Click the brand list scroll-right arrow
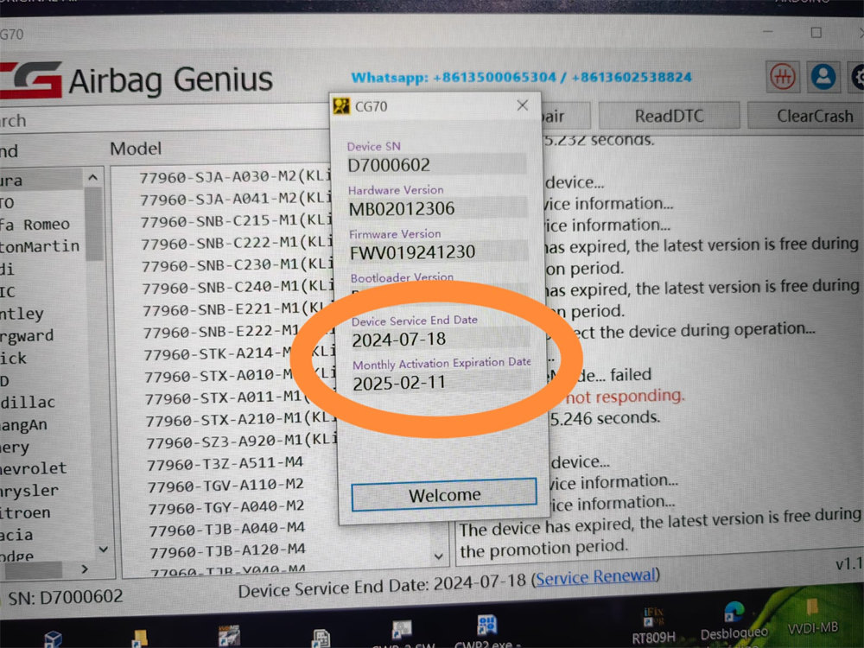The image size is (864, 648). [x=85, y=569]
